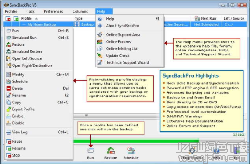Choose Simulated Run in context menu
The height and width of the screenshot is (164, 250).
39,38
